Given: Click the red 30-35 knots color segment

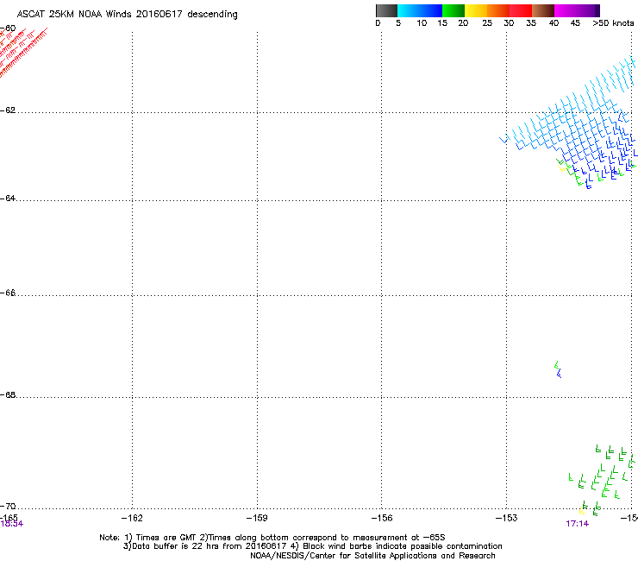Looking at the screenshot, I should (x=521, y=10).
